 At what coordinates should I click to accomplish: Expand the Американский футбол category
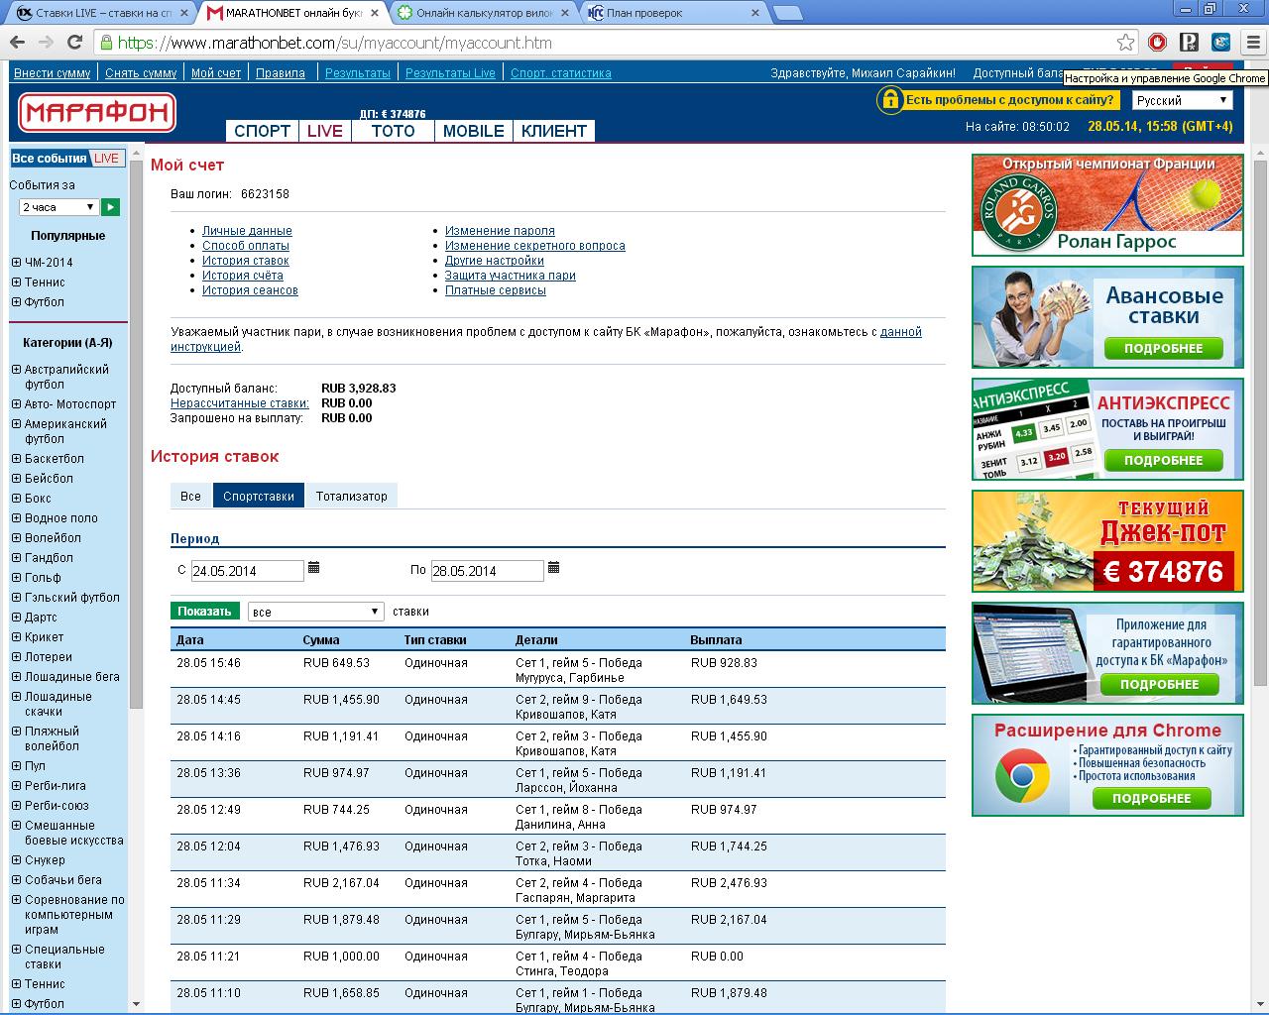coord(16,424)
